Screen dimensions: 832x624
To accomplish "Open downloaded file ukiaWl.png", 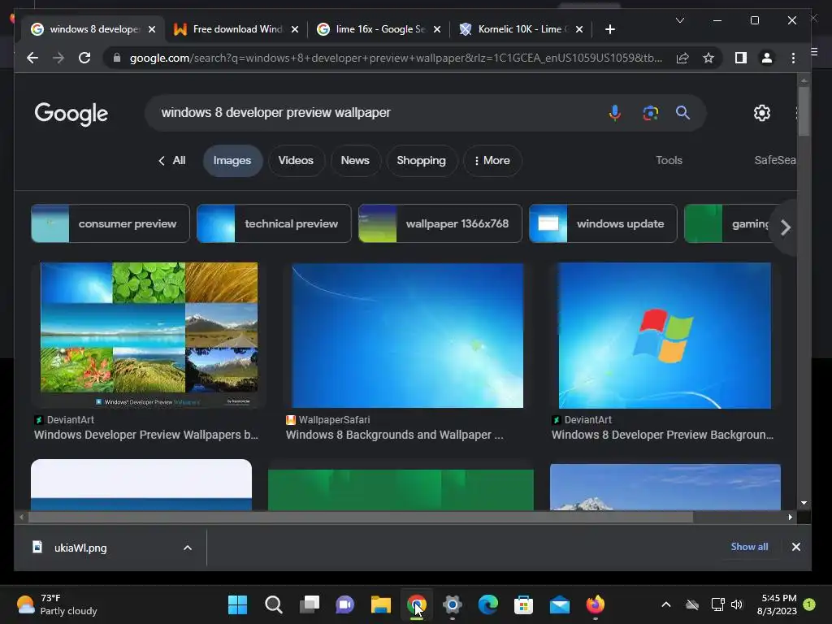I will [80, 548].
